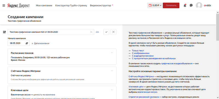Open dmB0k account name
Screen dimensions: 219x99
tap(208, 5)
